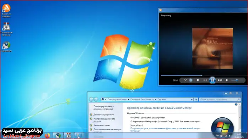This screenshot has width=248, height=139.
Task: Select 'Система и безопасность' in the breadcrumb
Action: [x=142, y=99]
